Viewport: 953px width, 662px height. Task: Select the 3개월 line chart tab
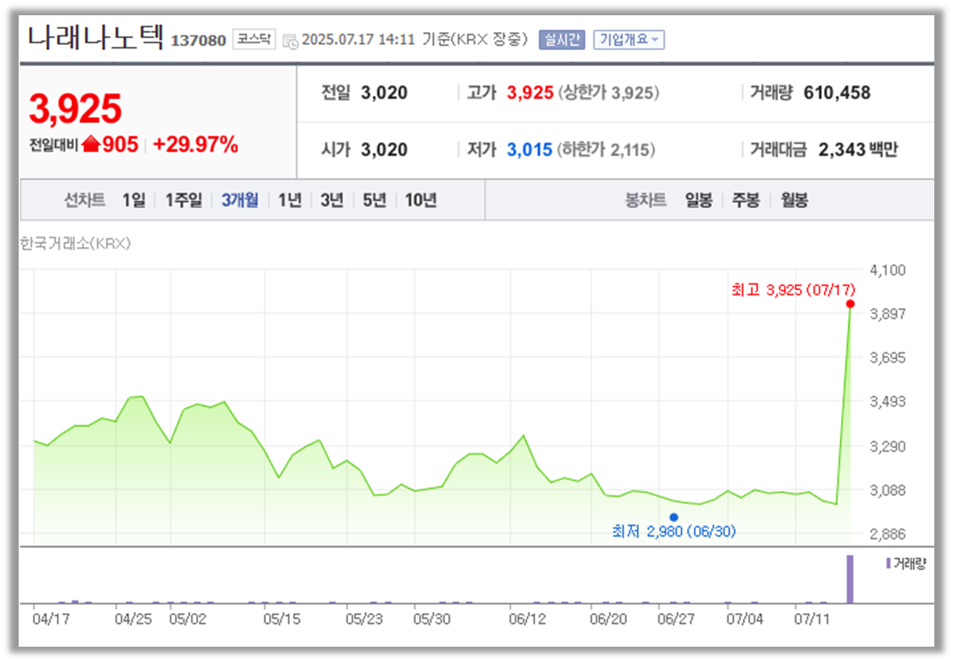tap(240, 199)
